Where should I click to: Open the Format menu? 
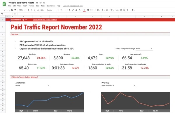[x=32, y=6]
